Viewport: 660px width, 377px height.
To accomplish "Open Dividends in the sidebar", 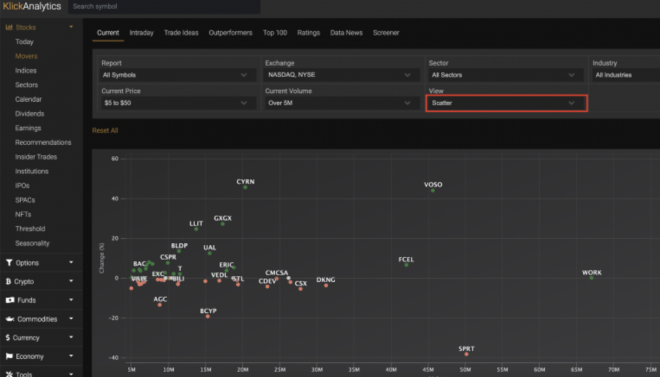I will [x=29, y=114].
